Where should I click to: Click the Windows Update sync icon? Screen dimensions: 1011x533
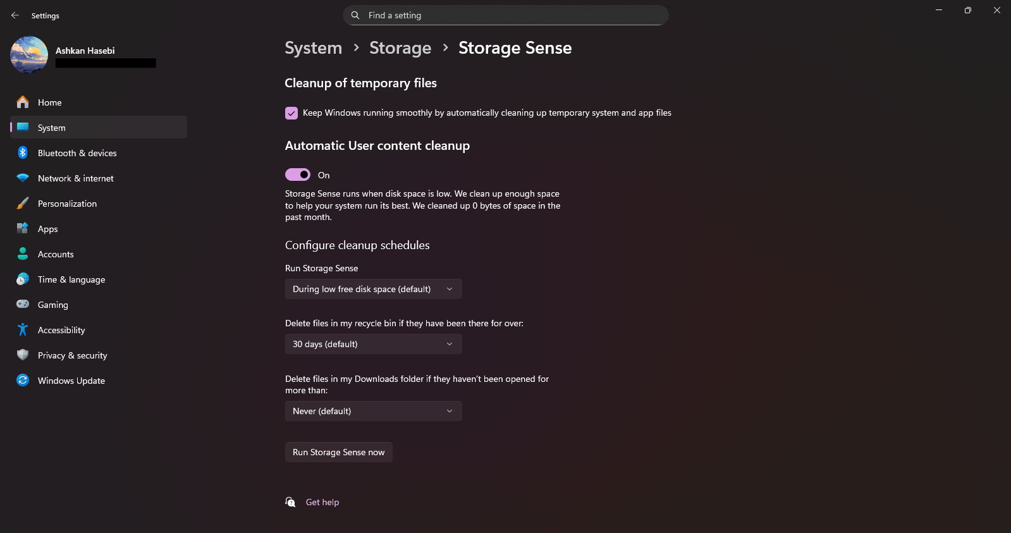coord(23,380)
